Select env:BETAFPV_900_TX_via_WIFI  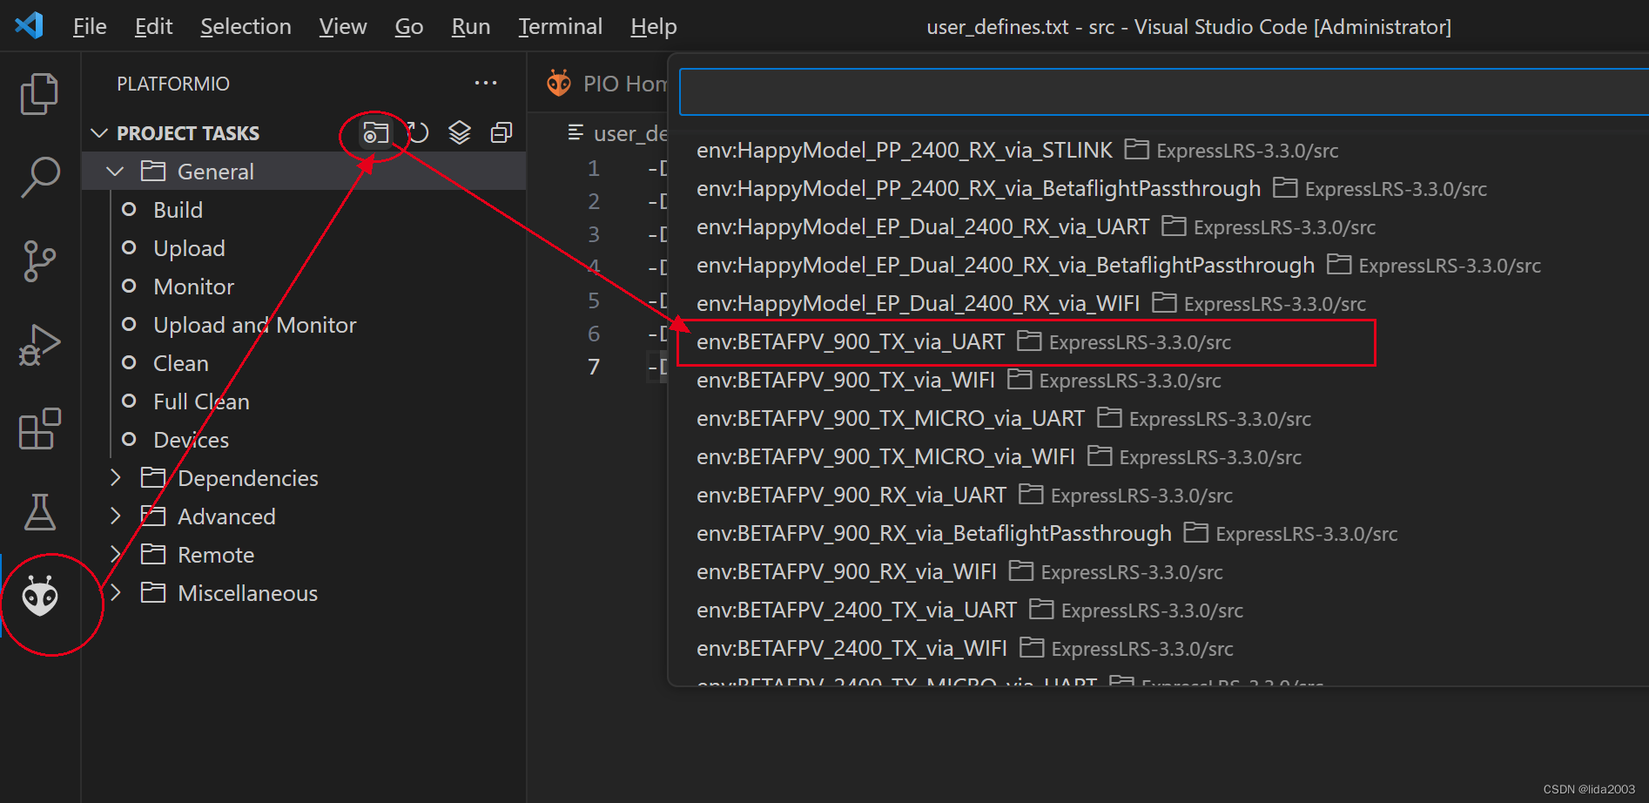(1159, 381)
